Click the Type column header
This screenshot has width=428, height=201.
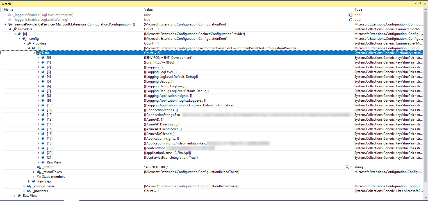pos(358,9)
